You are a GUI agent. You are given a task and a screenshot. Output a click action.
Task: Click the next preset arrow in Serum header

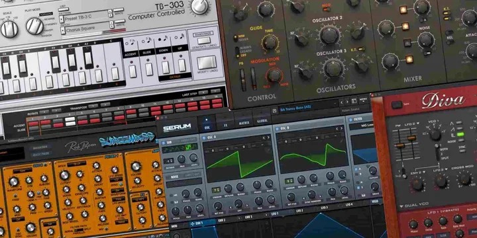(x=347, y=102)
